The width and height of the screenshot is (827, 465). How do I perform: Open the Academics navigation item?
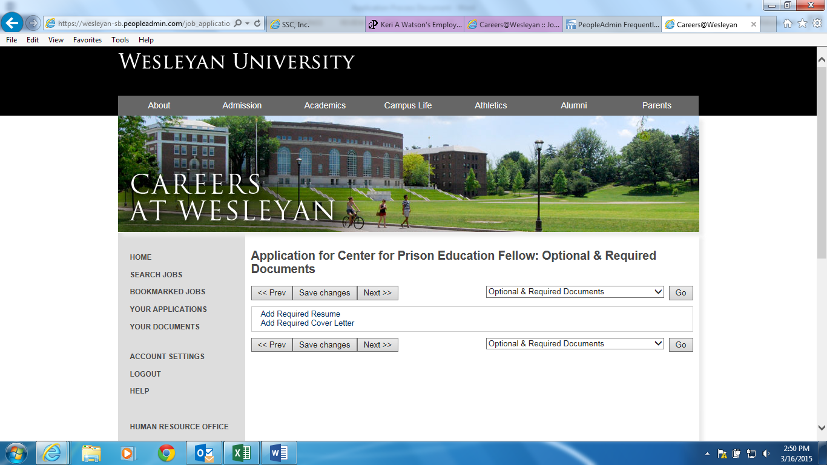coord(325,105)
